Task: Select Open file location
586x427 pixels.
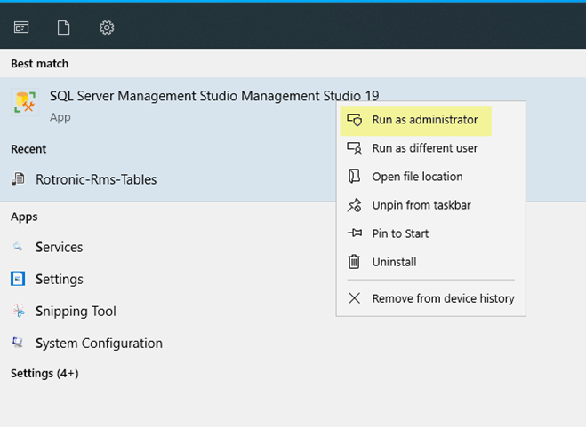Action: click(431, 177)
